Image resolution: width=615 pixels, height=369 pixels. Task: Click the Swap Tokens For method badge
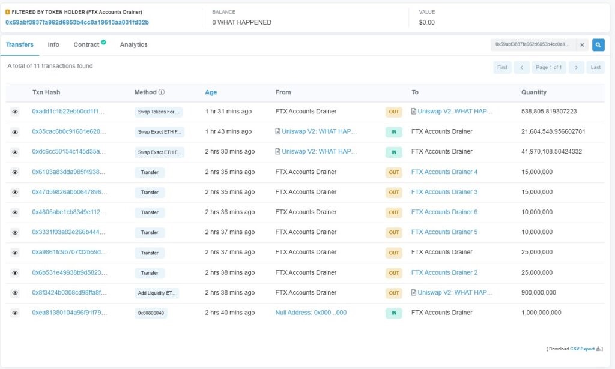pyautogui.click(x=159, y=112)
